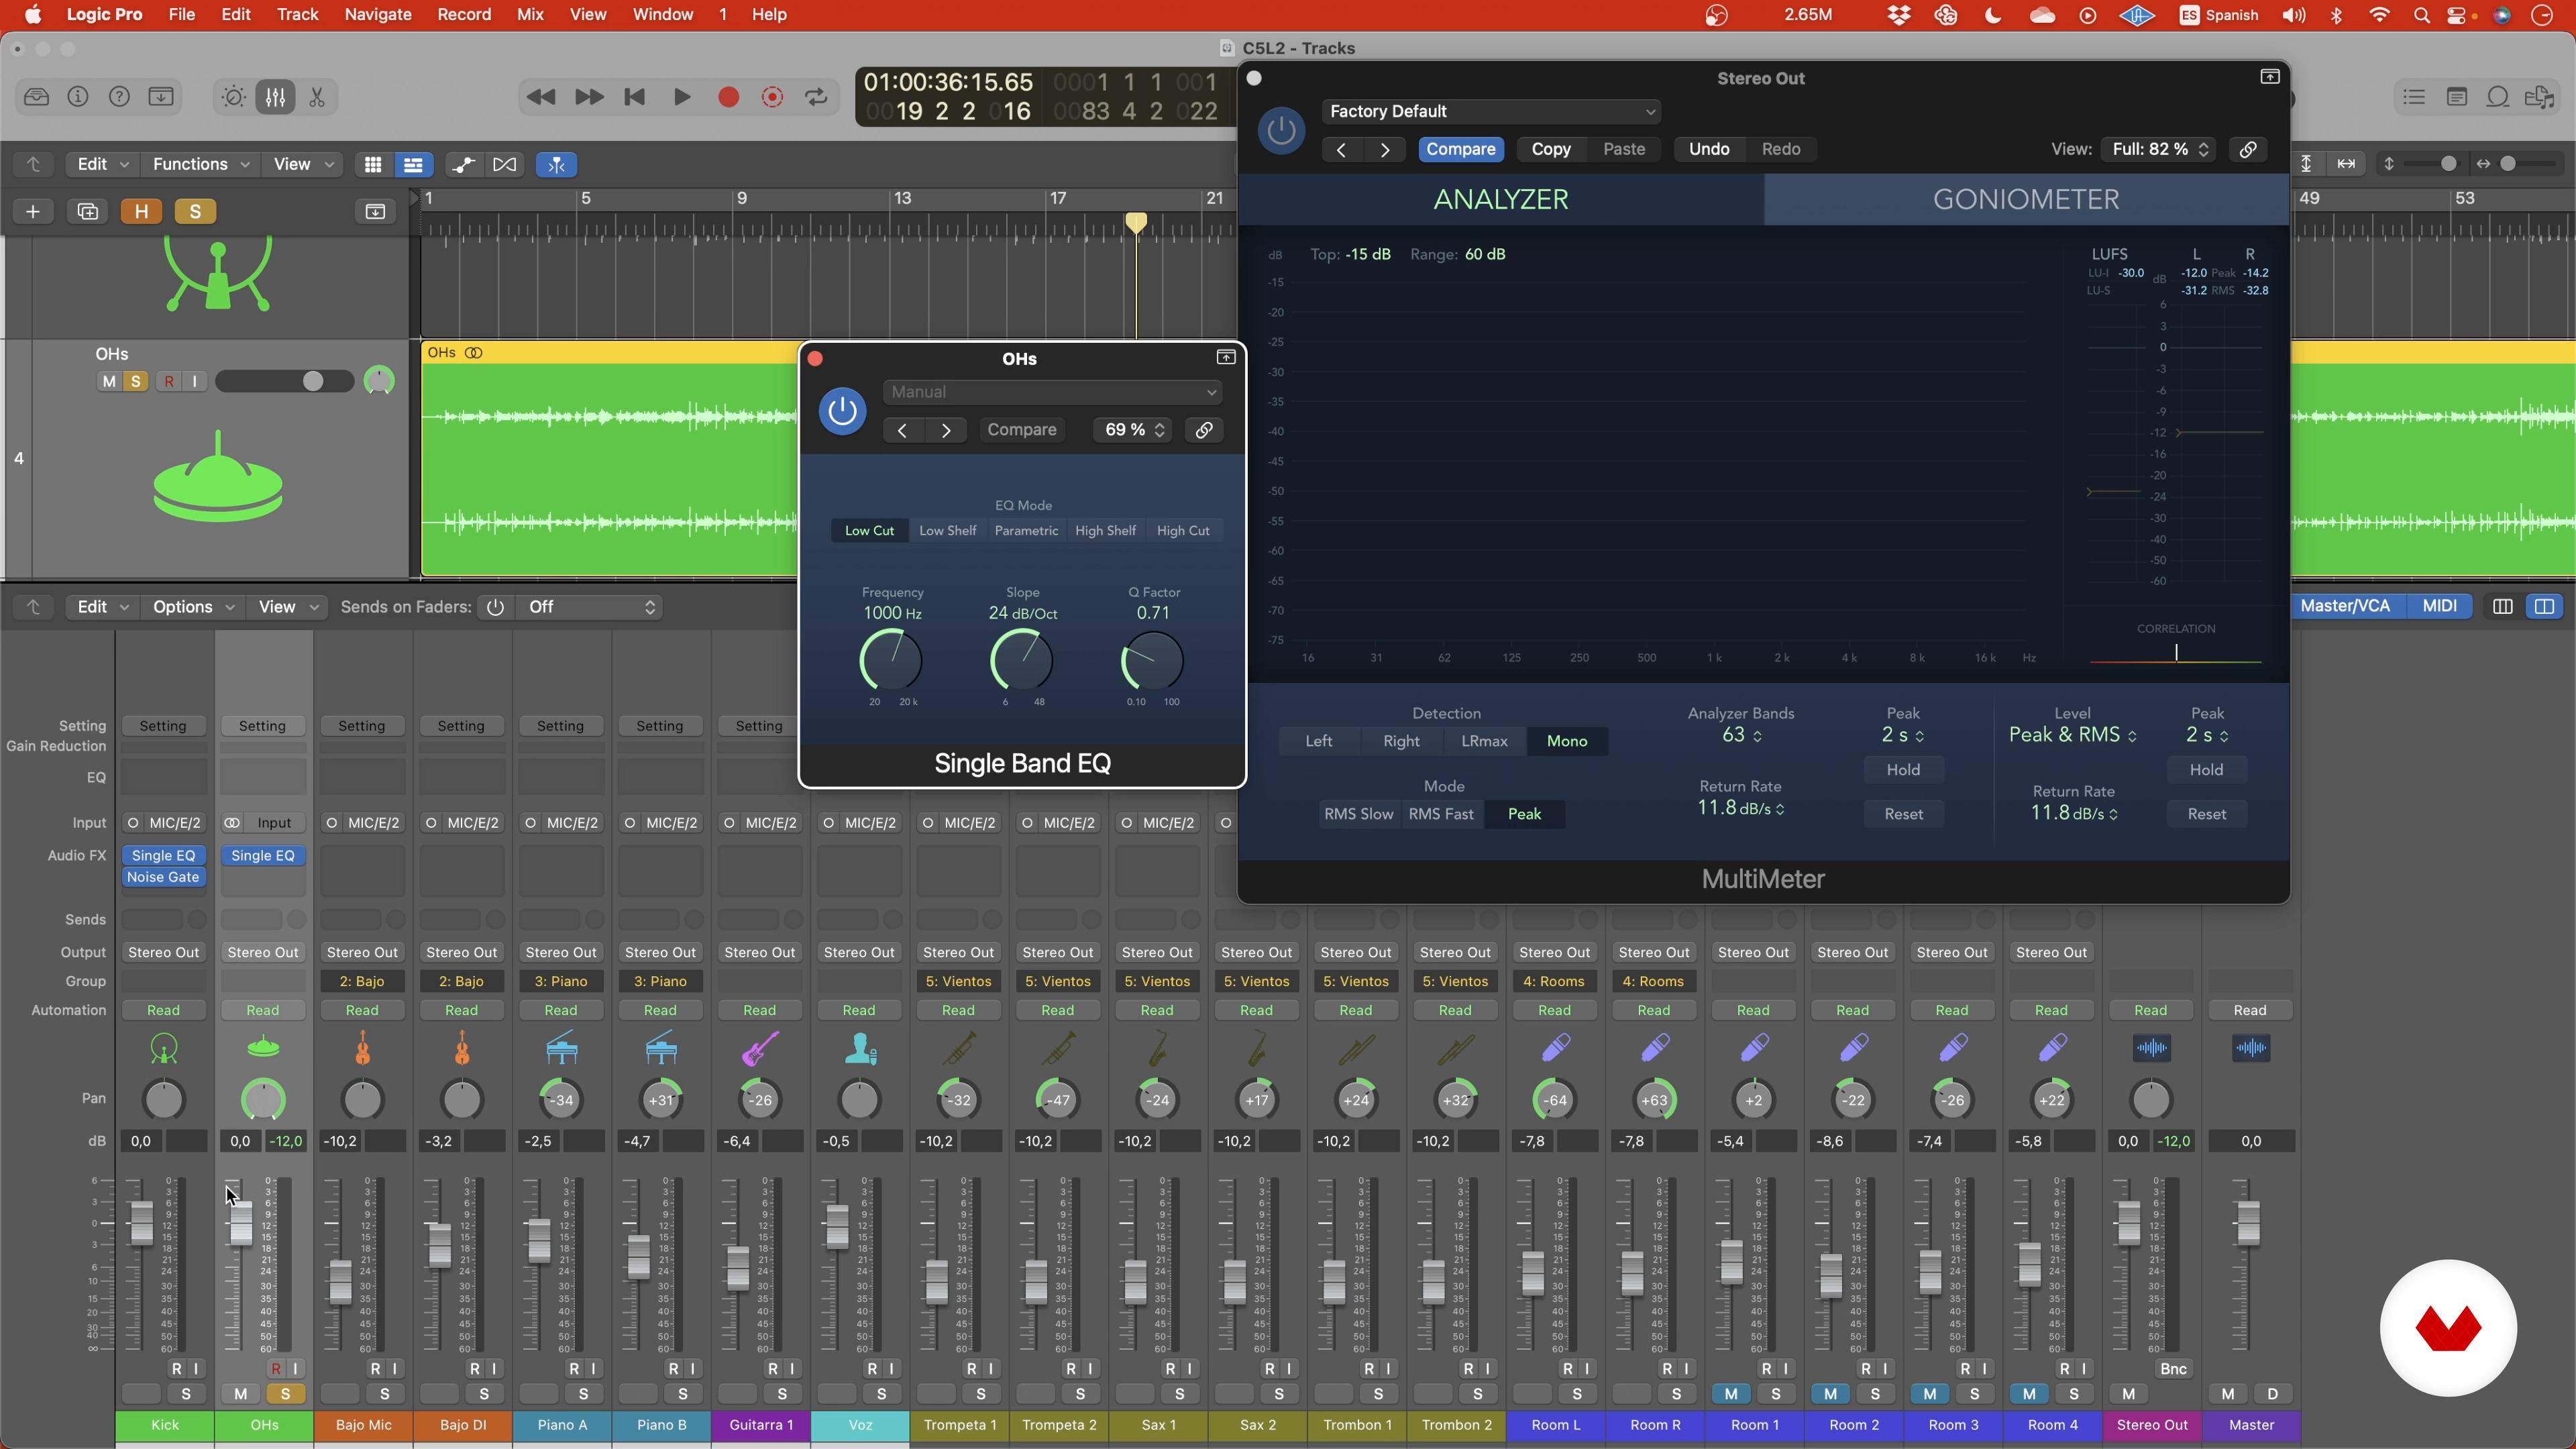Mute OHs track in track header
This screenshot has height=1449, width=2576.
[109, 381]
